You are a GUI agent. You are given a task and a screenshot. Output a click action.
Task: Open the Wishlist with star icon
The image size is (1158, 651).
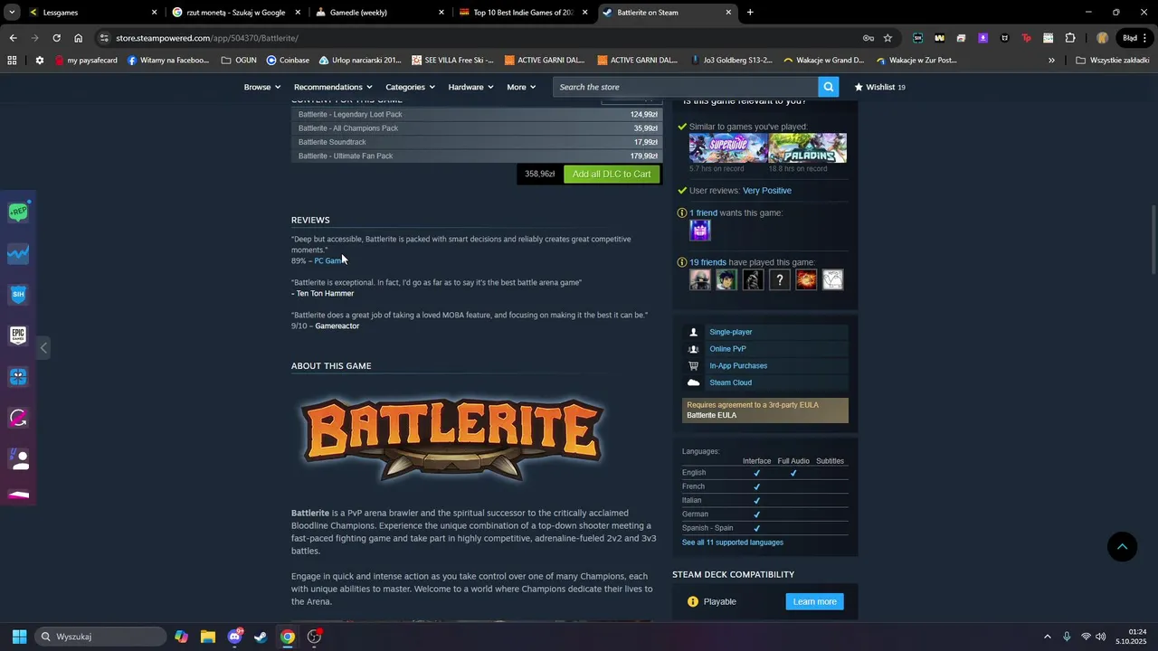coord(879,87)
